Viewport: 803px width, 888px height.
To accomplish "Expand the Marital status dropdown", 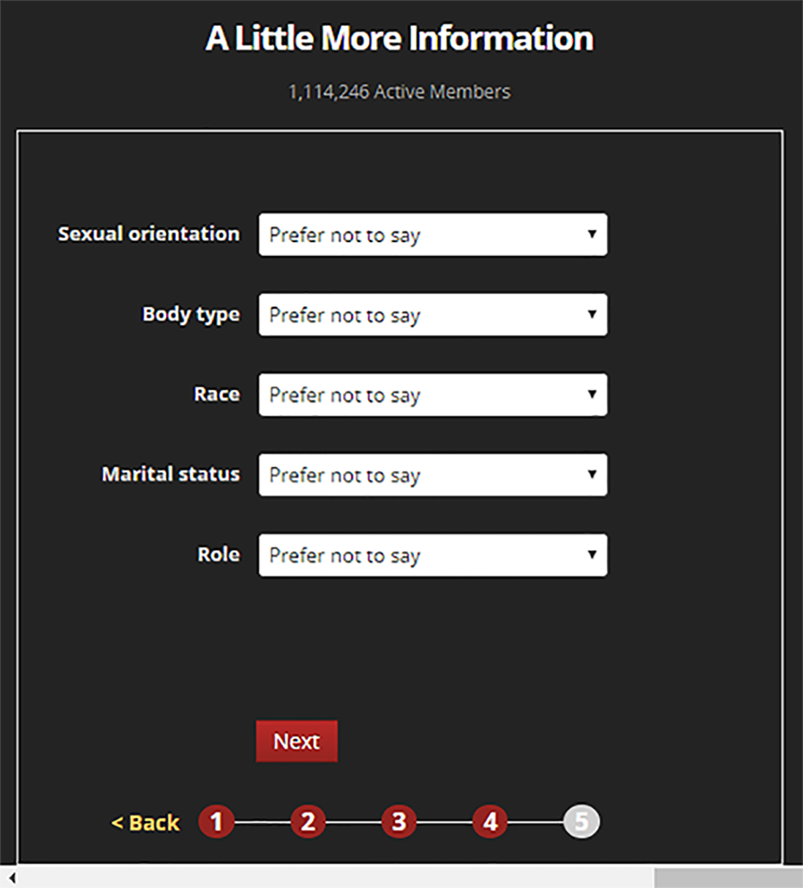I will [x=432, y=475].
